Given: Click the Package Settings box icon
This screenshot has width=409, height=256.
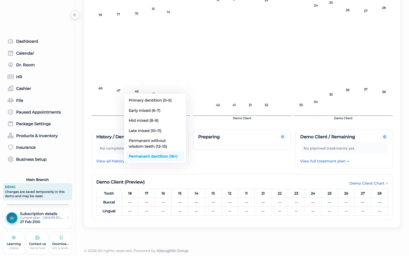Looking at the screenshot, I should [11, 124].
